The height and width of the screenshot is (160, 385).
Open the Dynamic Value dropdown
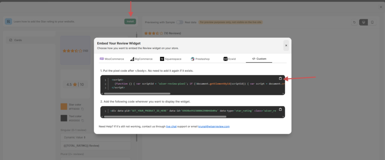click(x=77, y=138)
